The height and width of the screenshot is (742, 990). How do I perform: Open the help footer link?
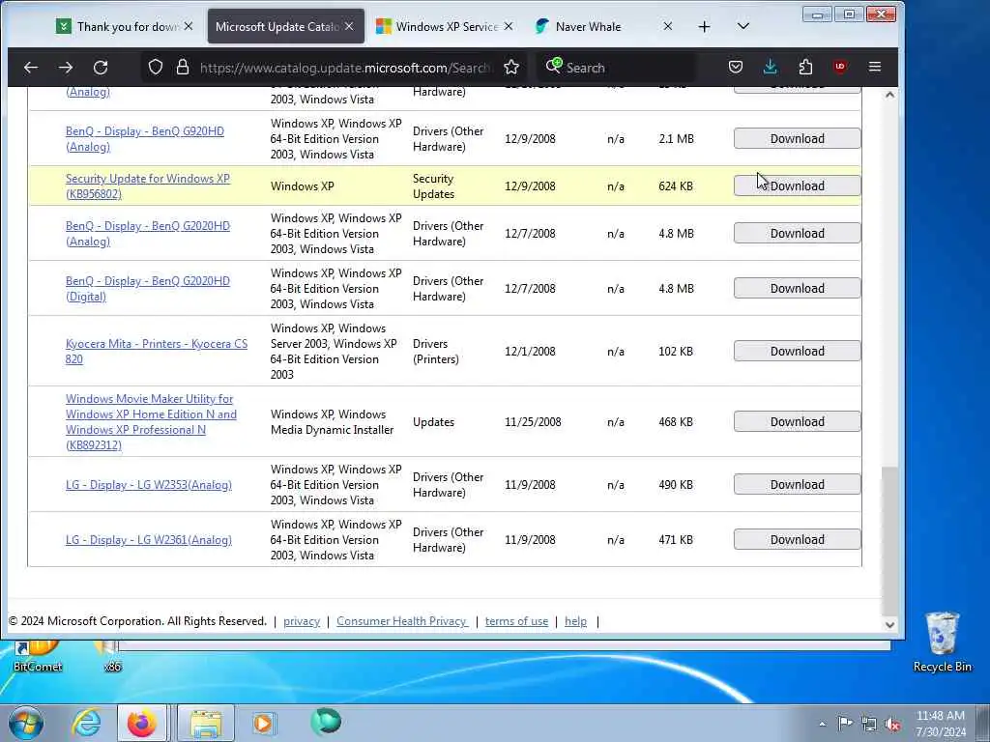pos(576,621)
